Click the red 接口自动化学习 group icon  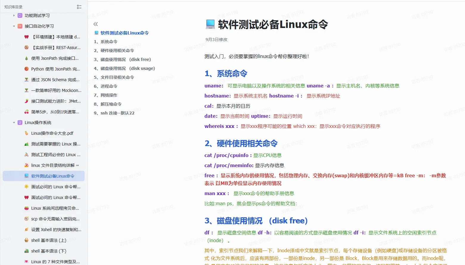pos(20,26)
